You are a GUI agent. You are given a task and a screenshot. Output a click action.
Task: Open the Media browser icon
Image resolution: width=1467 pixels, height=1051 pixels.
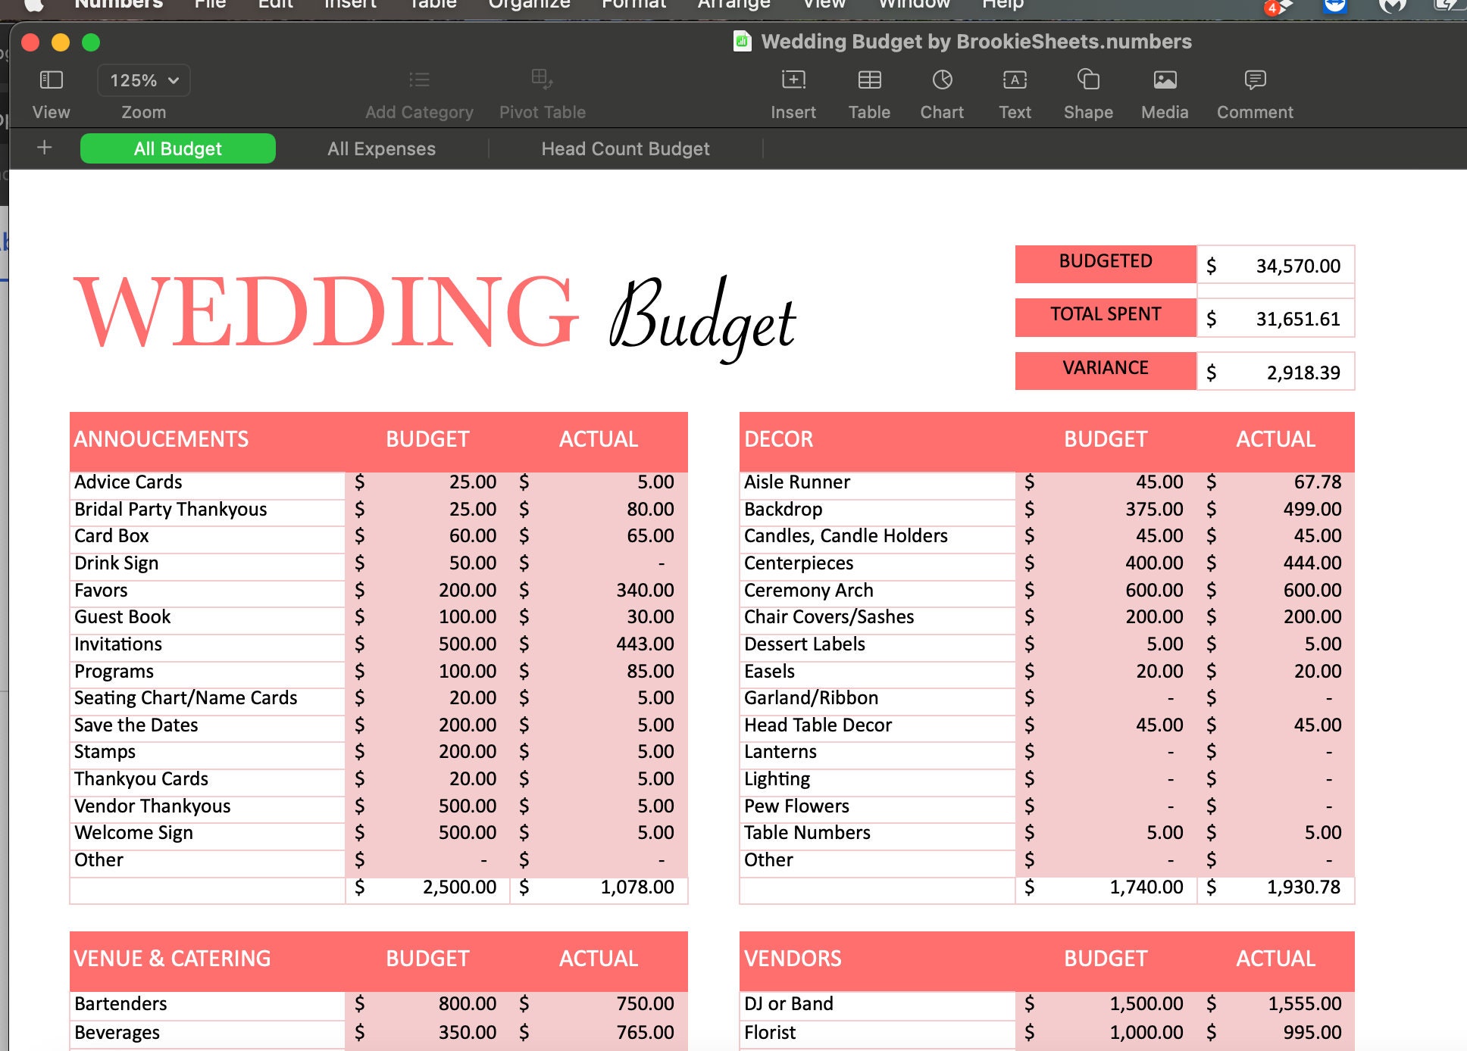click(x=1164, y=91)
